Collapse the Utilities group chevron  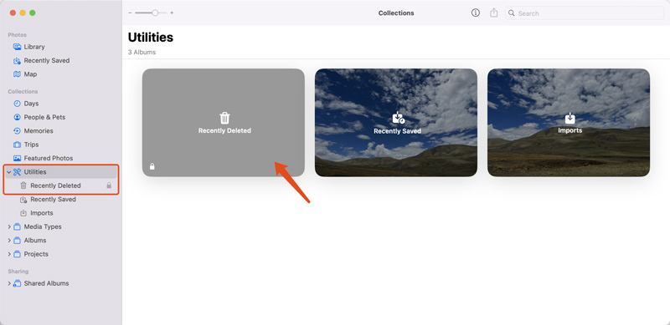[x=9, y=172]
